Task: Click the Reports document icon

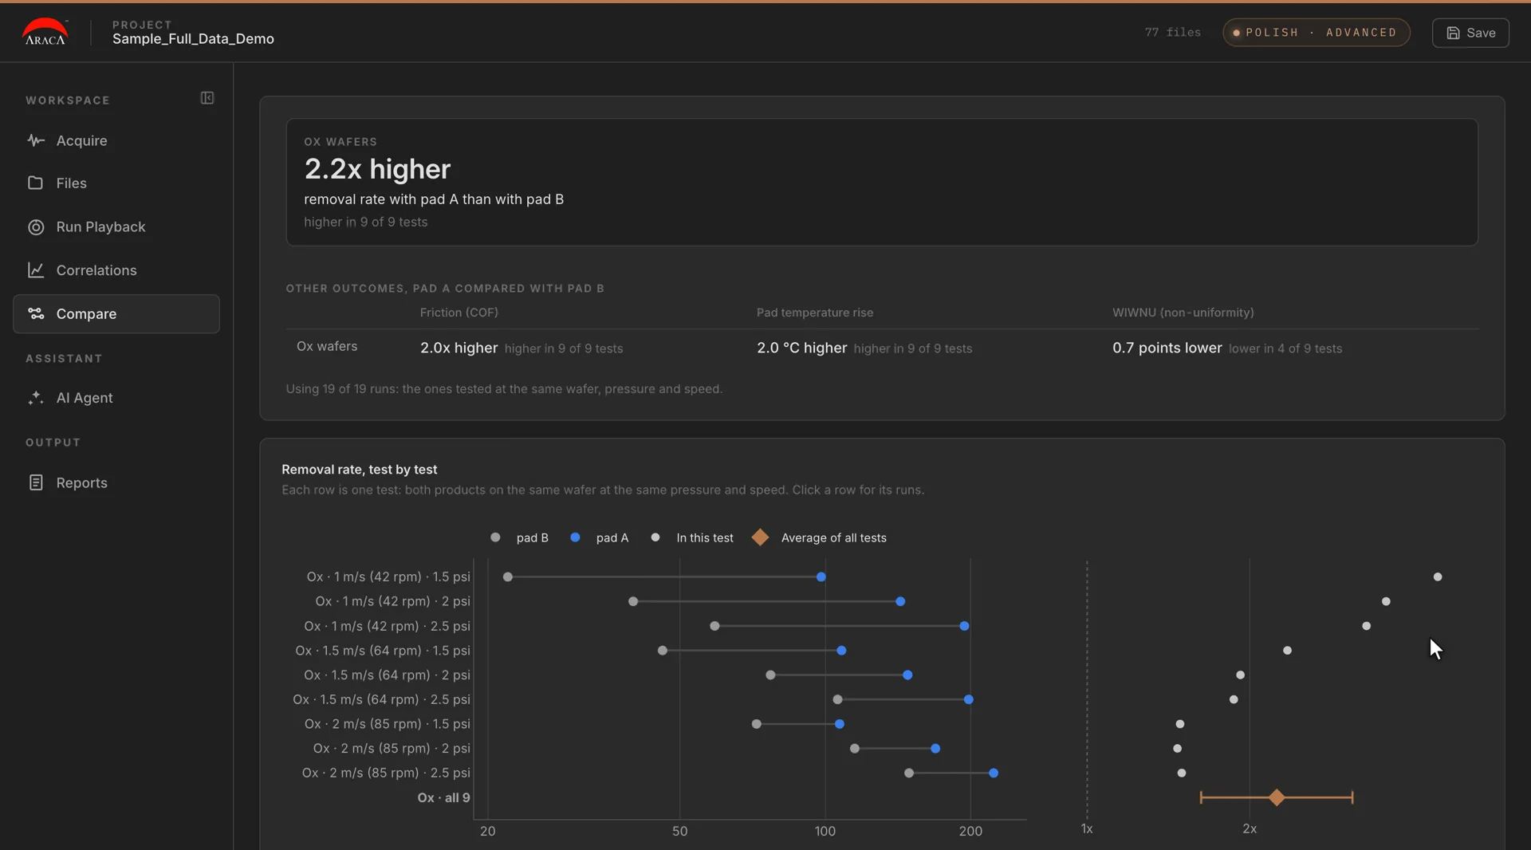Action: tap(36, 482)
